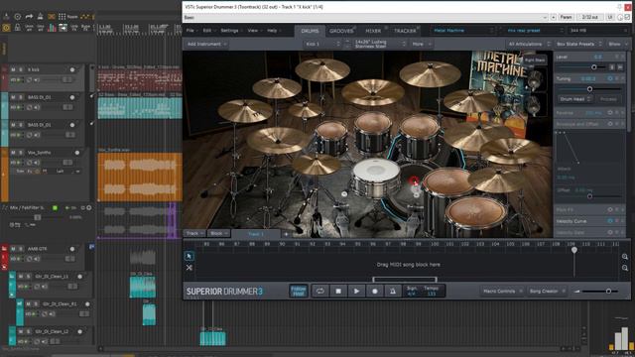
Task: Adjust the master volume slider at bottom right
Action: click(608, 291)
